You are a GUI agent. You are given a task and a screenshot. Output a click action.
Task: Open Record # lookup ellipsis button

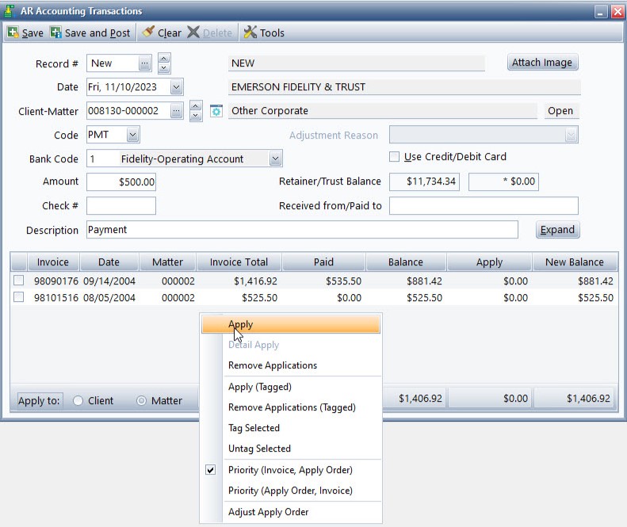point(145,63)
